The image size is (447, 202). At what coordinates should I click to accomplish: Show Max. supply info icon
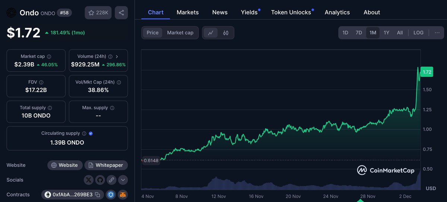point(112,108)
